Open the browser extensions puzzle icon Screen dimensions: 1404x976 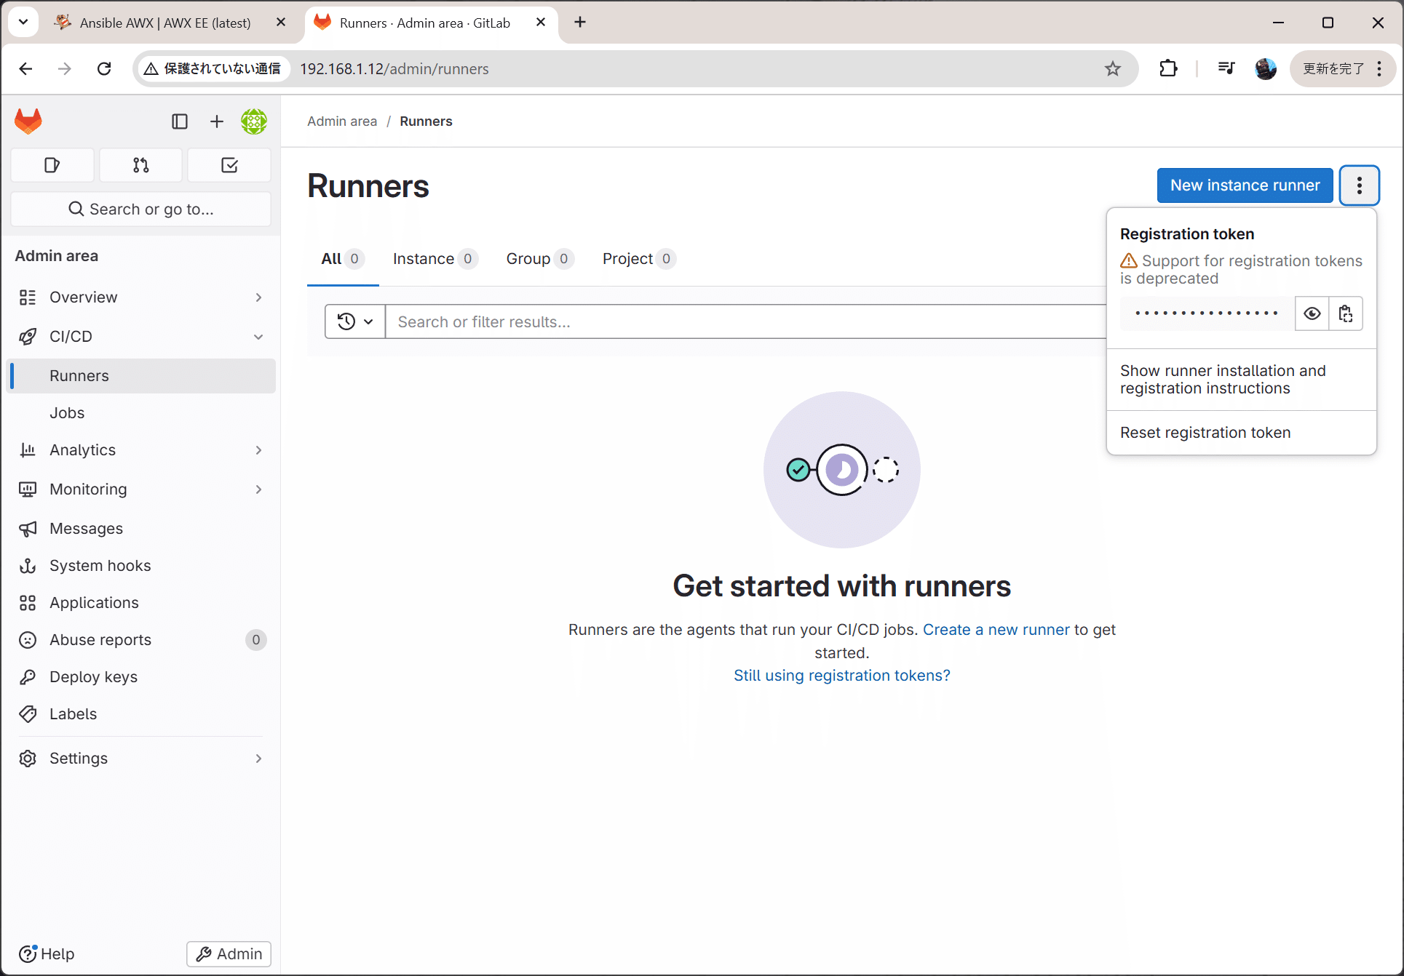click(1168, 68)
